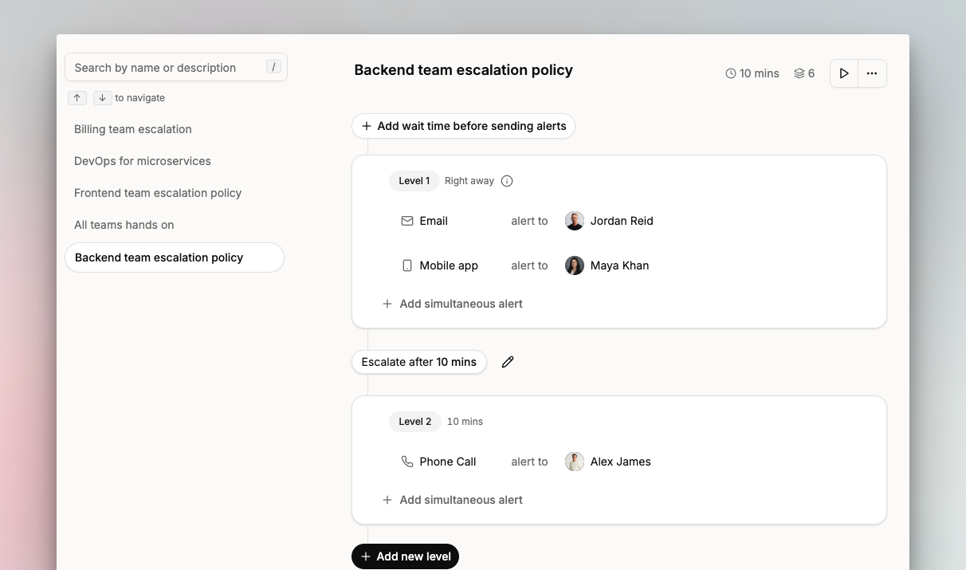Image resolution: width=966 pixels, height=570 pixels.
Task: Click the Phone Call handset icon
Action: tap(407, 462)
